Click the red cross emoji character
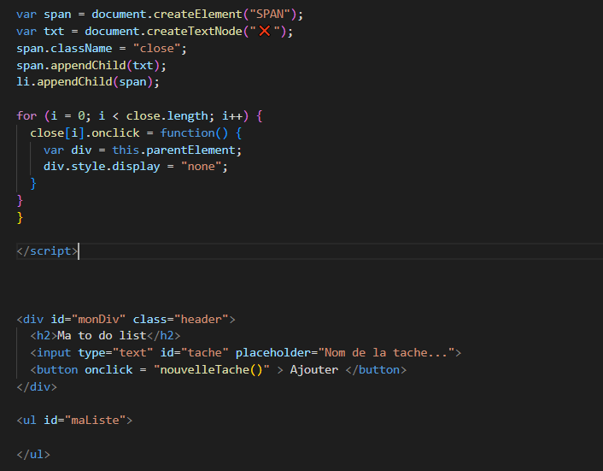This screenshot has width=603, height=471. (265, 31)
